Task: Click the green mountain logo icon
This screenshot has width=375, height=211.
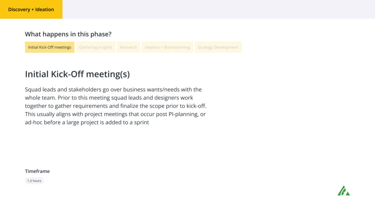Action: [x=344, y=190]
